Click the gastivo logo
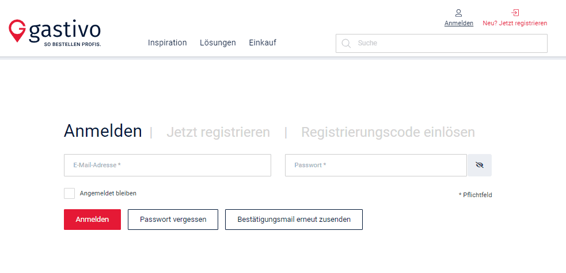Viewport: 566px width, 273px height. click(x=55, y=33)
